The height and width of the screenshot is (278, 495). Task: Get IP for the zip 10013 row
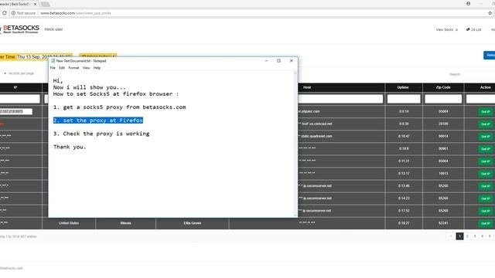[x=485, y=174]
